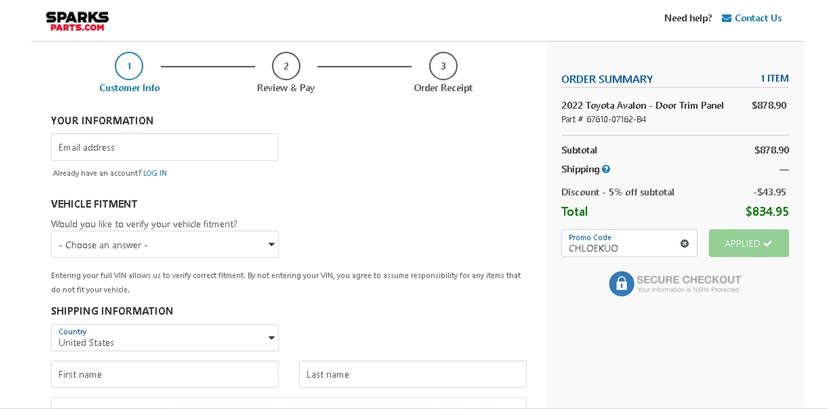
Task: Click the Subtotal amount $878.90
Action: click(772, 150)
